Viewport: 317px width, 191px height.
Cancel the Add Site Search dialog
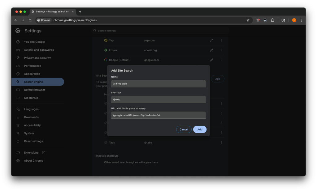point(184,129)
